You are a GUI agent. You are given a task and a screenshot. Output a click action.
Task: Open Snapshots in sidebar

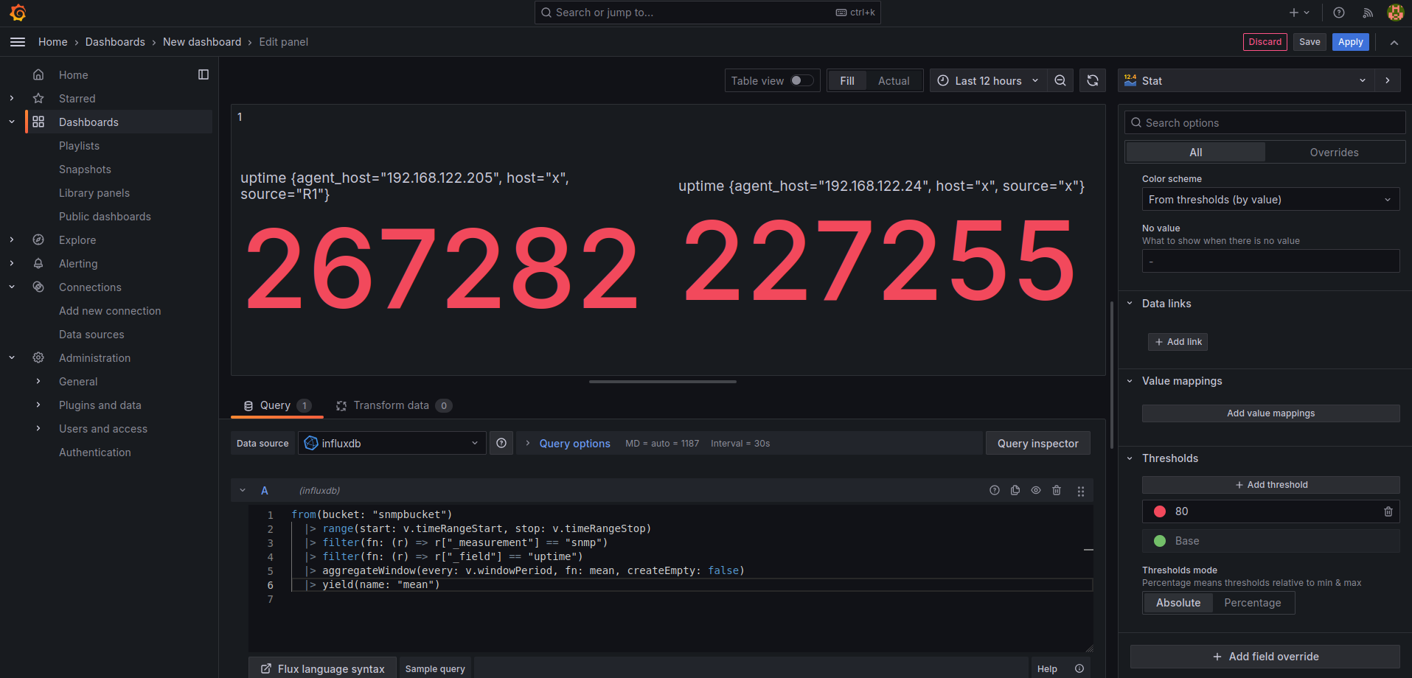click(x=85, y=169)
